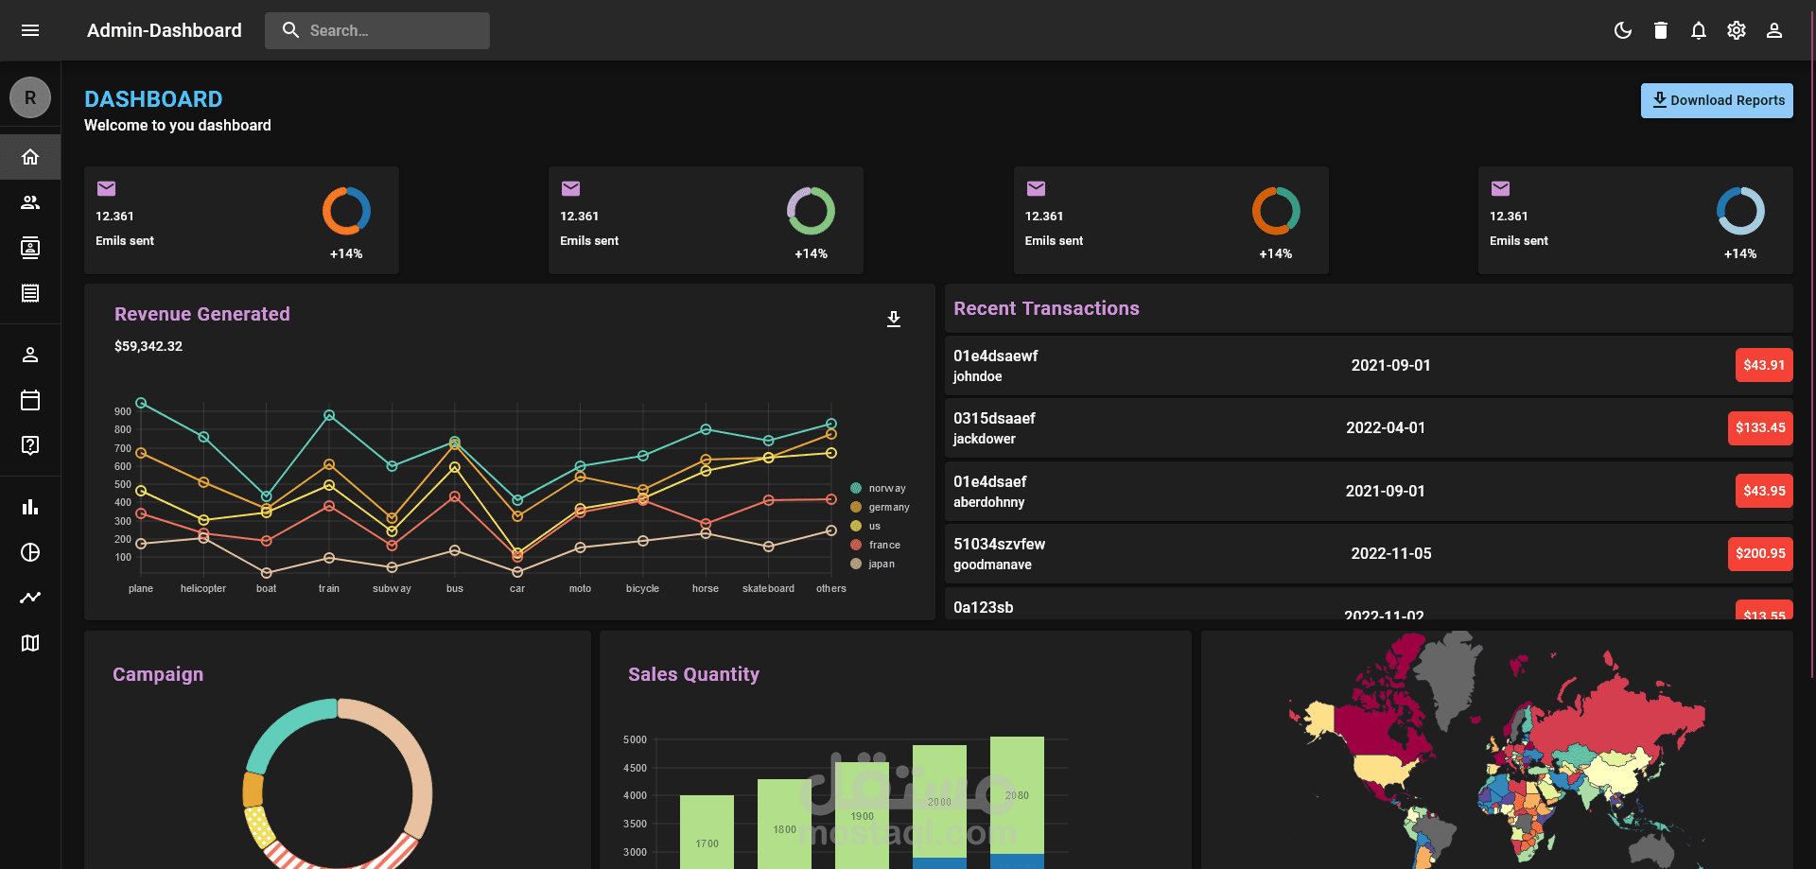Open contacts info sidebar icon
This screenshot has width=1816, height=869.
pyautogui.click(x=30, y=248)
